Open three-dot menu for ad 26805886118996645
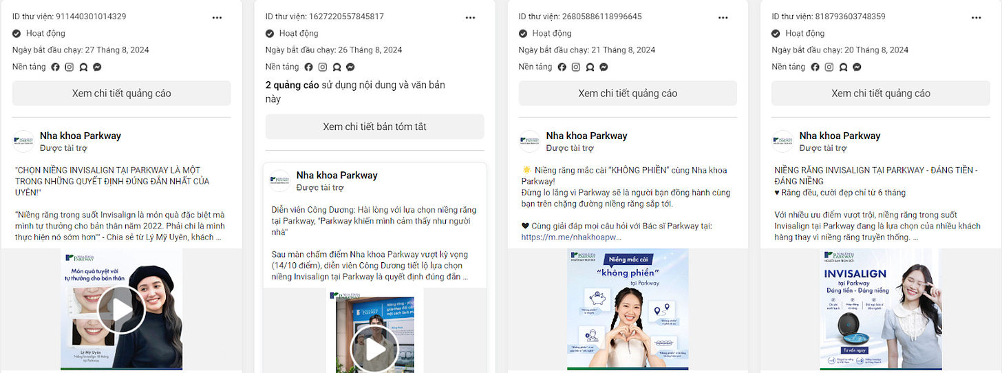 723,17
